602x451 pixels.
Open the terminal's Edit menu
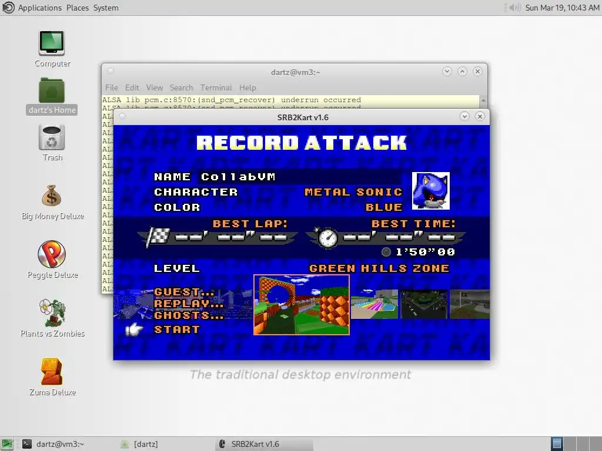click(132, 88)
